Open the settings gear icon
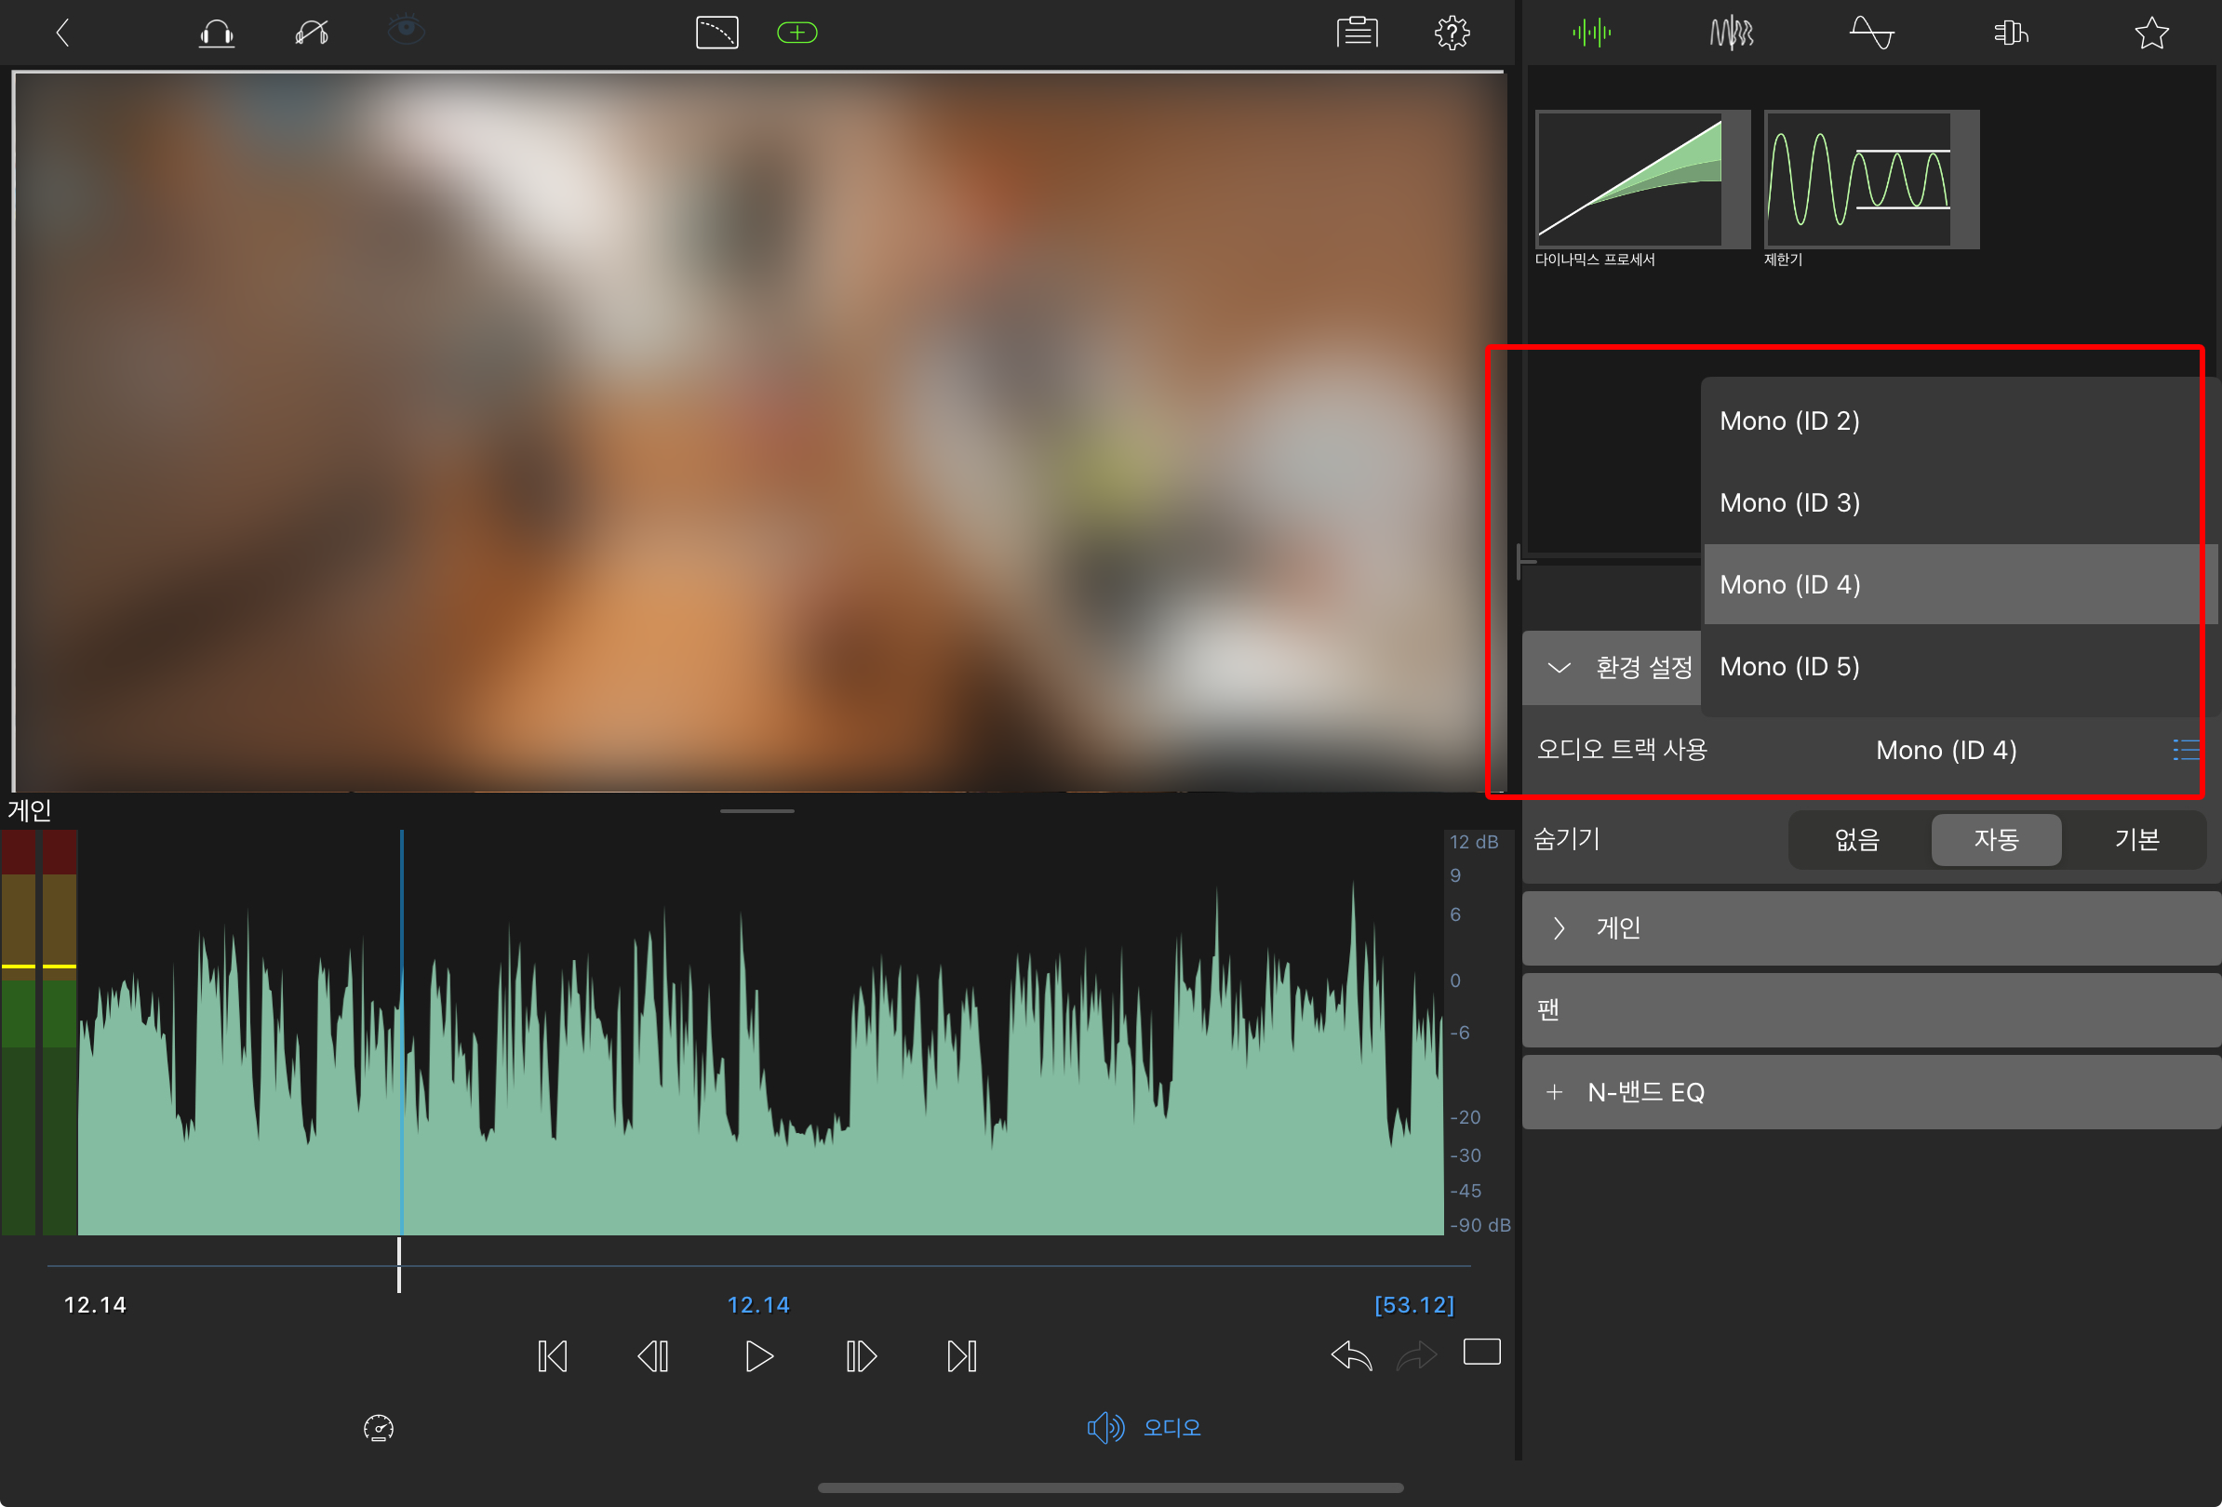 (x=1452, y=33)
